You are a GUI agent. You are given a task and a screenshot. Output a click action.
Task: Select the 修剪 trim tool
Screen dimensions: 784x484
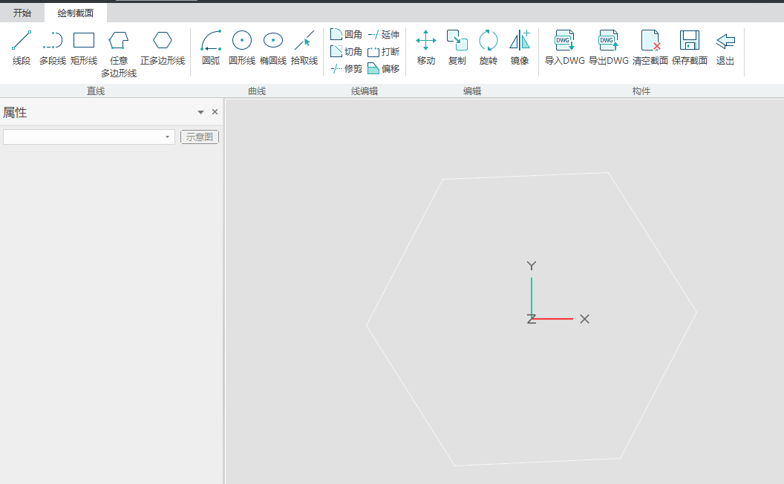tap(346, 68)
